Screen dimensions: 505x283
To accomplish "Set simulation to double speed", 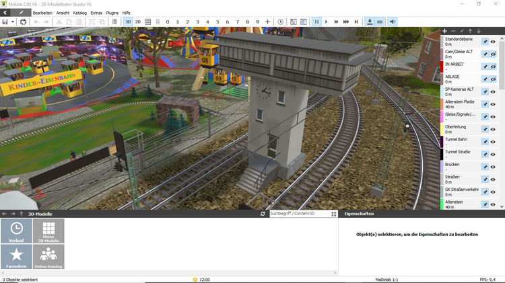I will [x=336, y=22].
